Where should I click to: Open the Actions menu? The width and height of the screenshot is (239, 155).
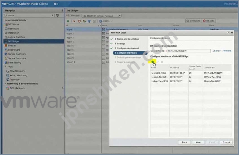coord(106,21)
